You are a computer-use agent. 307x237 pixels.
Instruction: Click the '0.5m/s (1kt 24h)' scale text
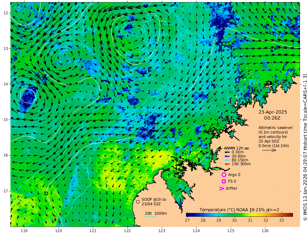[x=274, y=146]
